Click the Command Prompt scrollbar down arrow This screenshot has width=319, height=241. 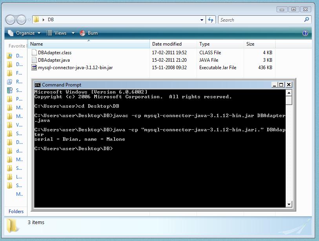(x=289, y=204)
